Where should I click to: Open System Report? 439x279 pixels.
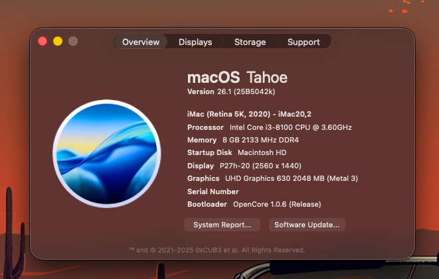(222, 225)
